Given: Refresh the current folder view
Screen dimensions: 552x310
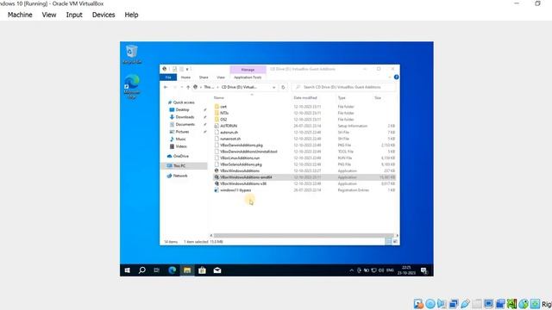Looking at the screenshot, I should click(x=283, y=87).
